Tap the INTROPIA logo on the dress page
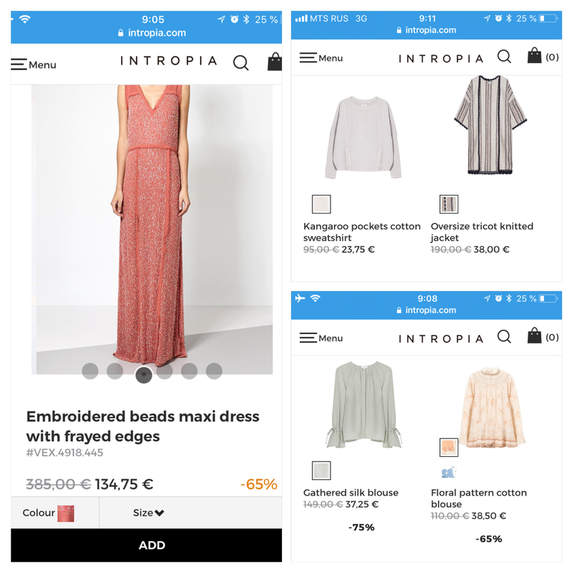 pos(168,62)
